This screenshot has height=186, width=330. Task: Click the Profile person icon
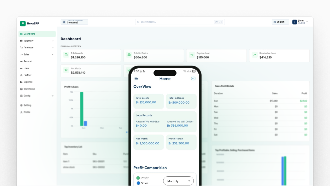(x=21, y=112)
